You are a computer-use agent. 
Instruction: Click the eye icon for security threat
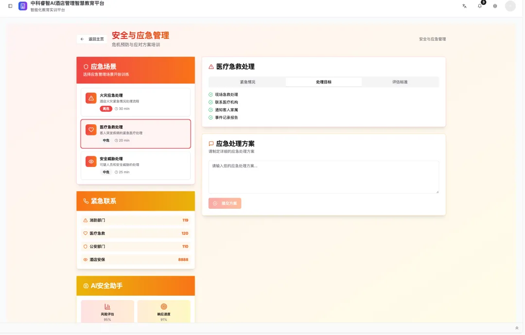[x=91, y=161]
